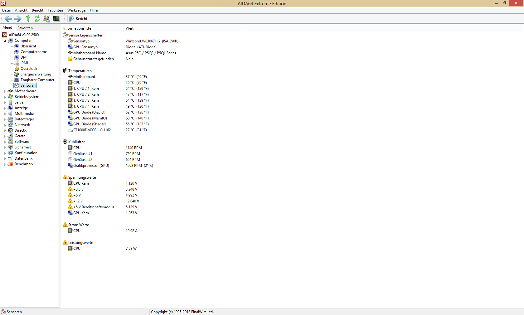Image resolution: width=524 pixels, height=315 pixels.
Task: Click the Gehäusezutritt gefunden lock icon
Action: (x=70, y=59)
